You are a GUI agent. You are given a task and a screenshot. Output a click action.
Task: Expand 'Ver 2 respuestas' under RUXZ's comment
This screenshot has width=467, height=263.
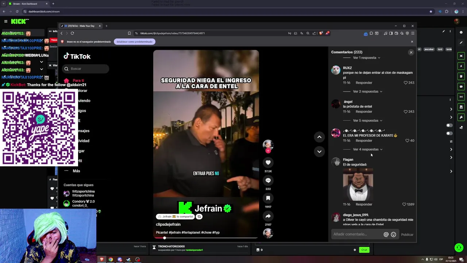point(367,91)
